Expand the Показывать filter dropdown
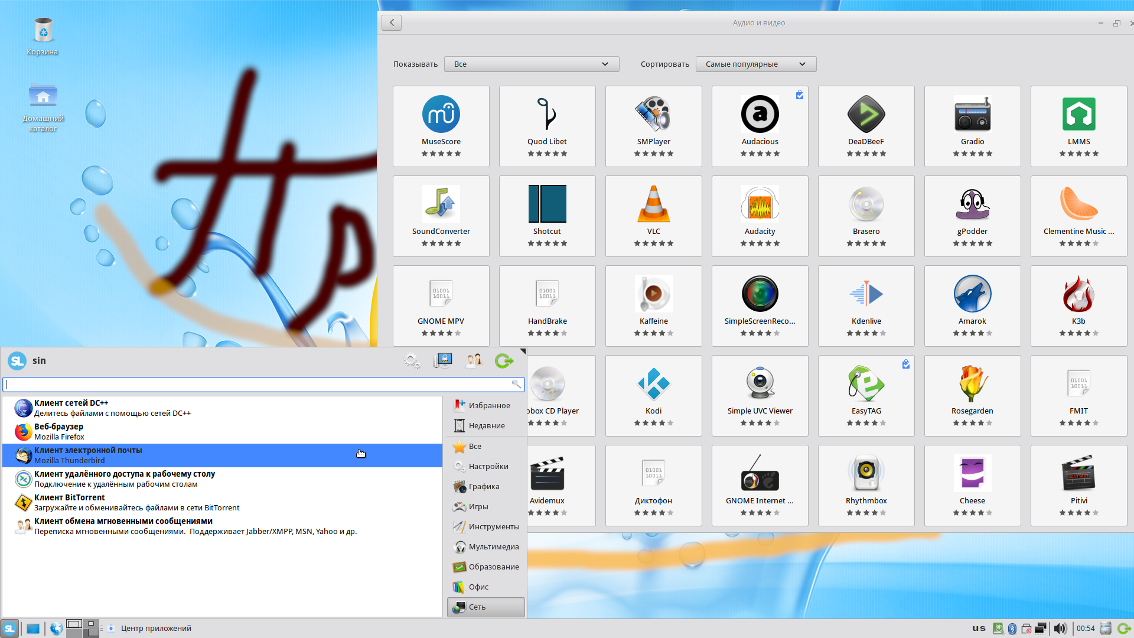The height and width of the screenshot is (638, 1134). 532,64
